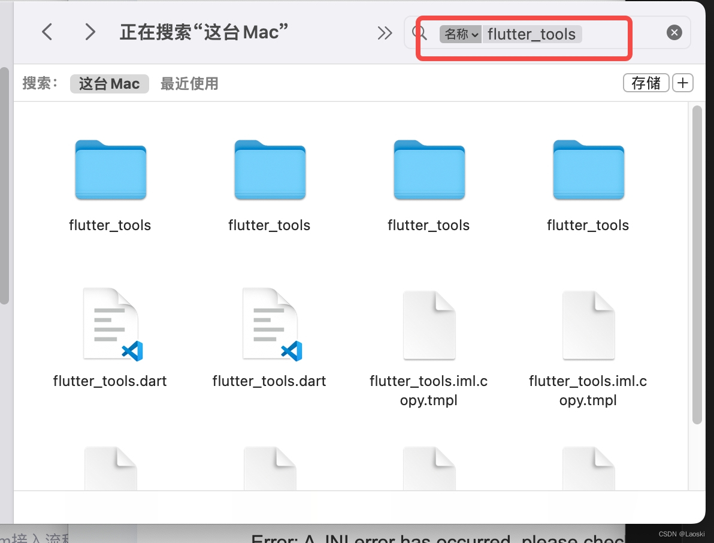The image size is (714, 543).
Task: Switch search scope to 最近使用
Action: [x=189, y=84]
